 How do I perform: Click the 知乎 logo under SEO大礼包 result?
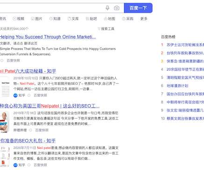pos(15,165)
